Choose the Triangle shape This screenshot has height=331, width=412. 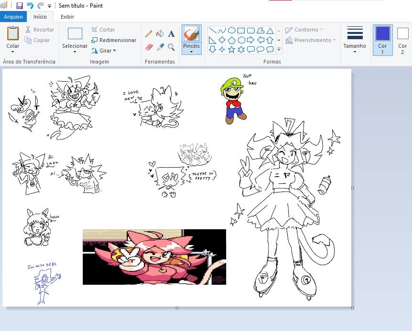click(x=270, y=31)
